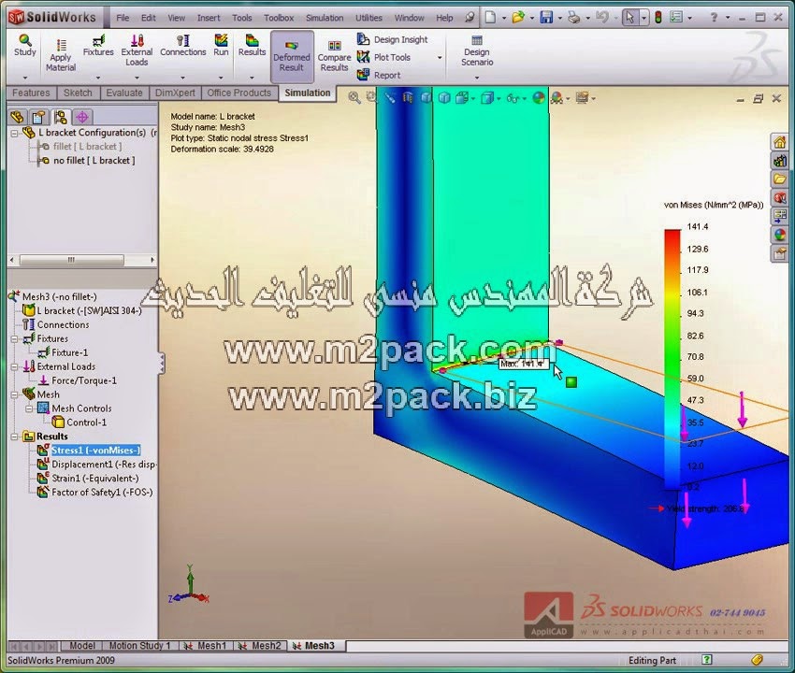
Task: Expand Connections dropdown arrow
Action: point(183,78)
